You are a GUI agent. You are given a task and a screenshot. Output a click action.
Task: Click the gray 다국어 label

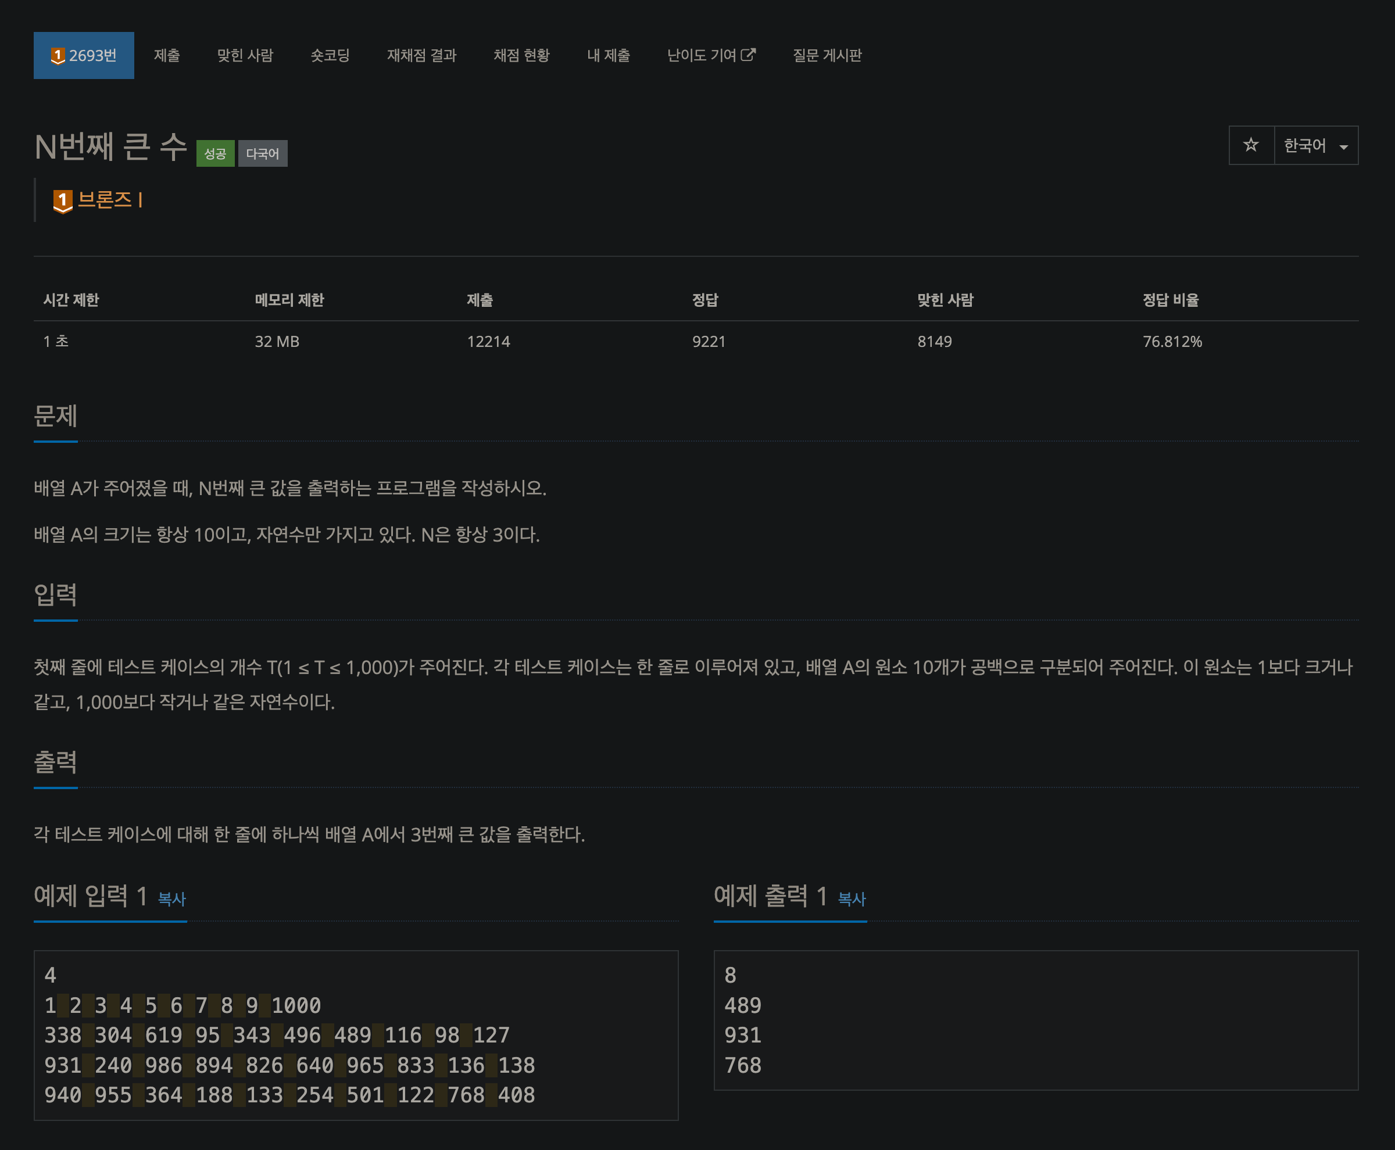point(262,153)
